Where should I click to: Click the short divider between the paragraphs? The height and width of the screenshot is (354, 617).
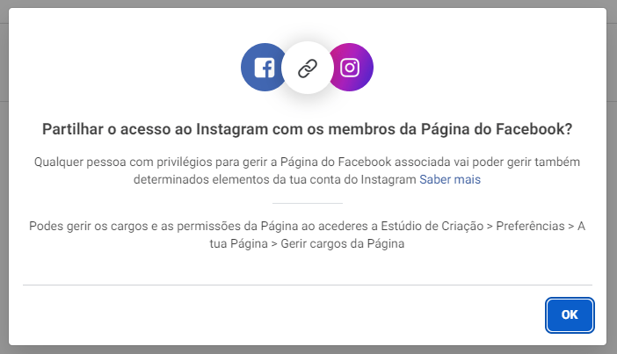(308, 204)
